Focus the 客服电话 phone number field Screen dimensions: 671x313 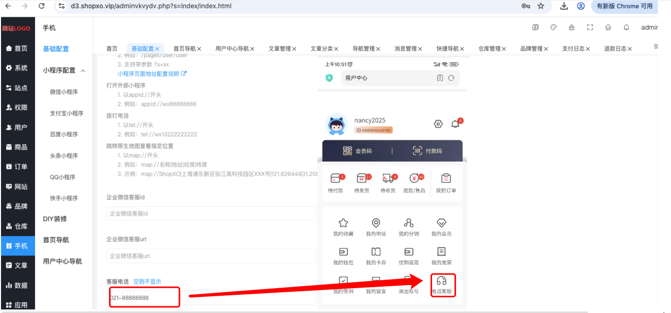[211, 298]
